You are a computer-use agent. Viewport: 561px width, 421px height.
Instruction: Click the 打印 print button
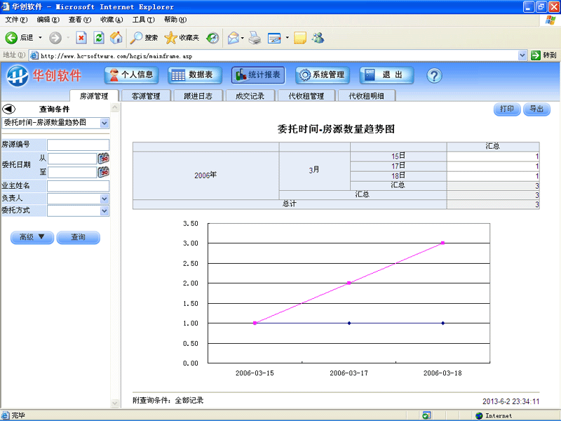(507, 109)
